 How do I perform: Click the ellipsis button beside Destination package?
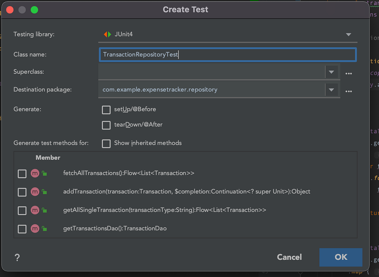point(349,91)
